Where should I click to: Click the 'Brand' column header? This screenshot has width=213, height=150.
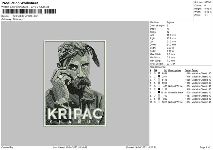pos(195,70)
